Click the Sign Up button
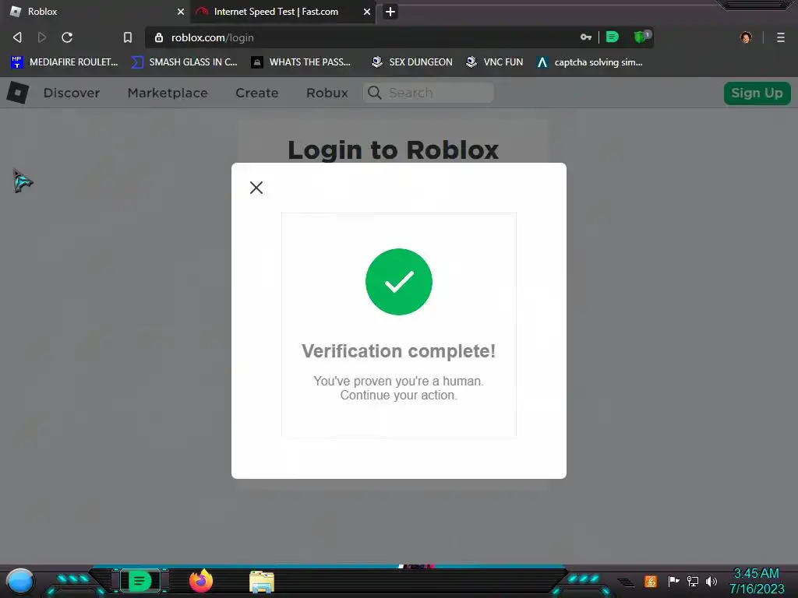Viewport: 798px width, 598px height. click(x=757, y=93)
